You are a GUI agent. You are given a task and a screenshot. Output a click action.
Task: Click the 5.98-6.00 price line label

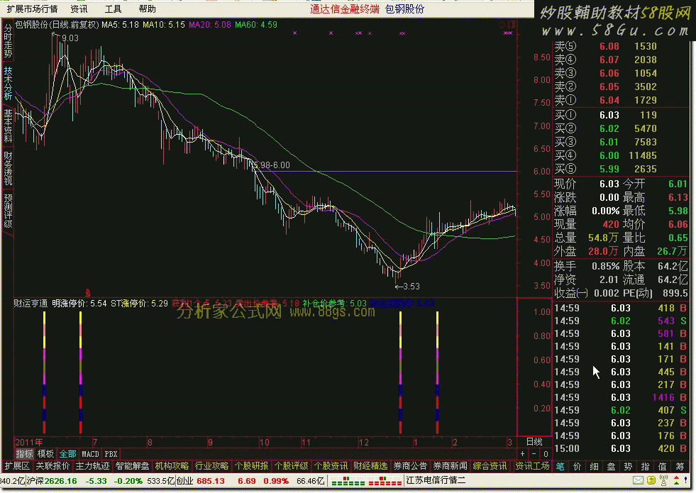click(x=272, y=165)
